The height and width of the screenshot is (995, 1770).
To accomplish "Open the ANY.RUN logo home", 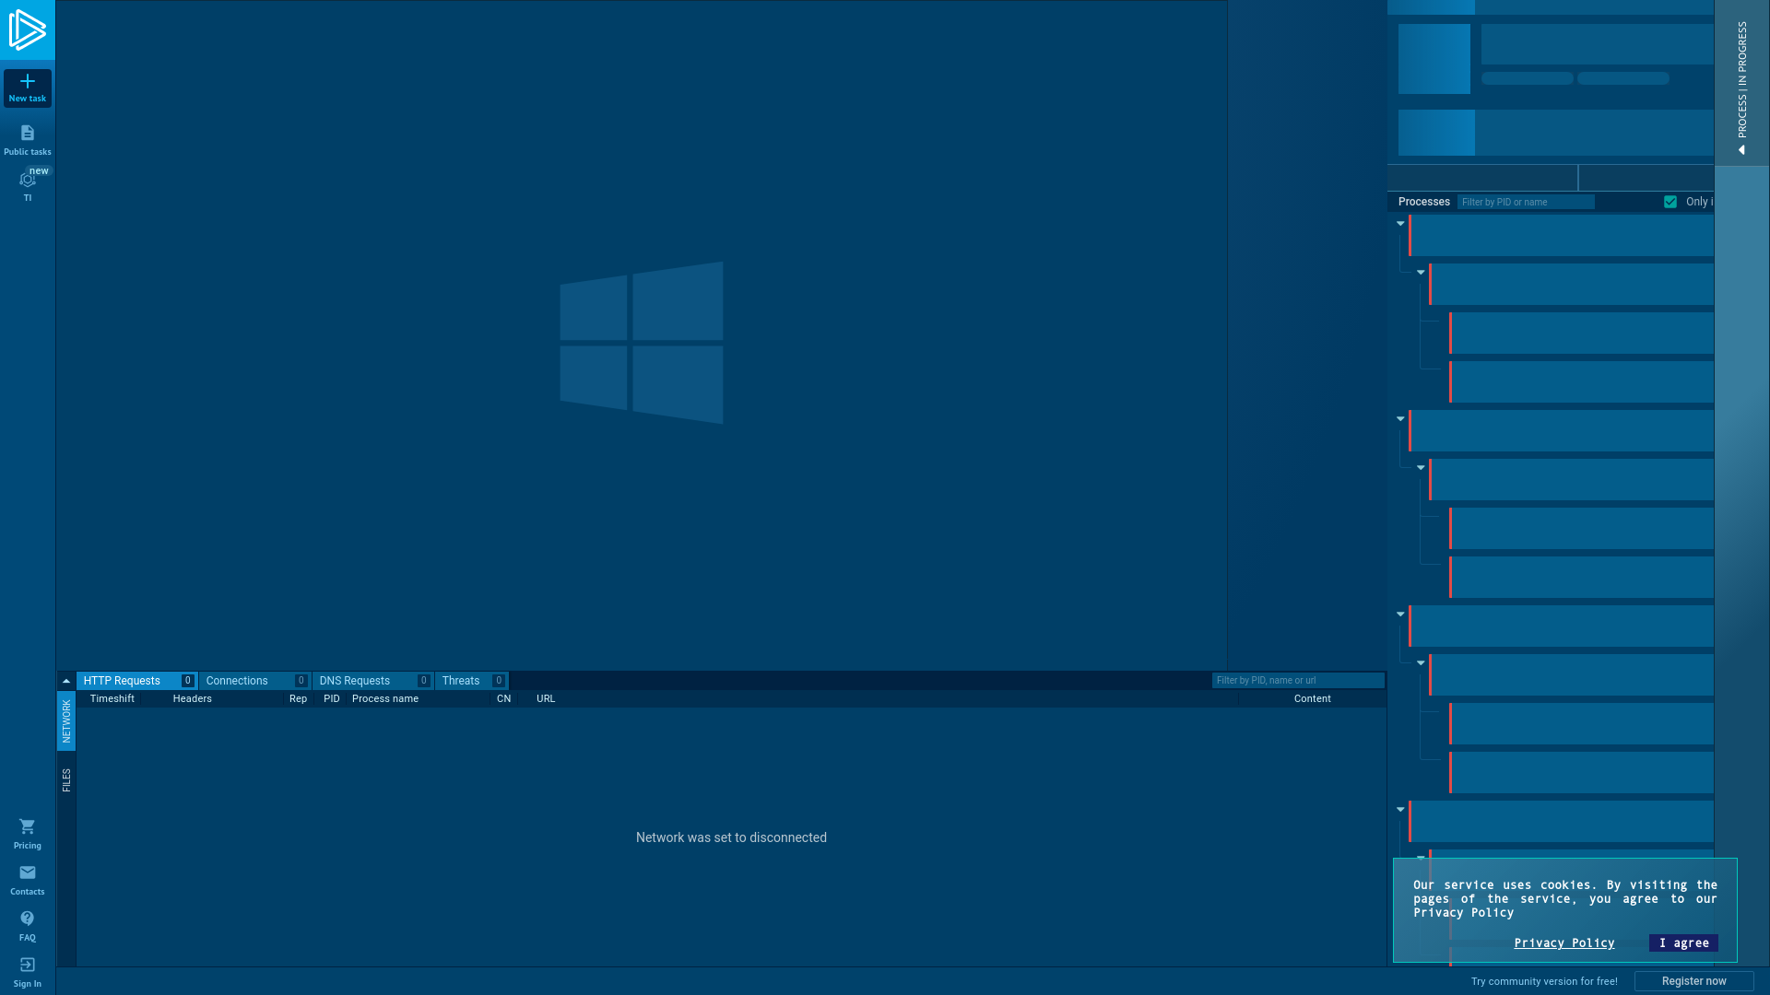I will (x=28, y=29).
